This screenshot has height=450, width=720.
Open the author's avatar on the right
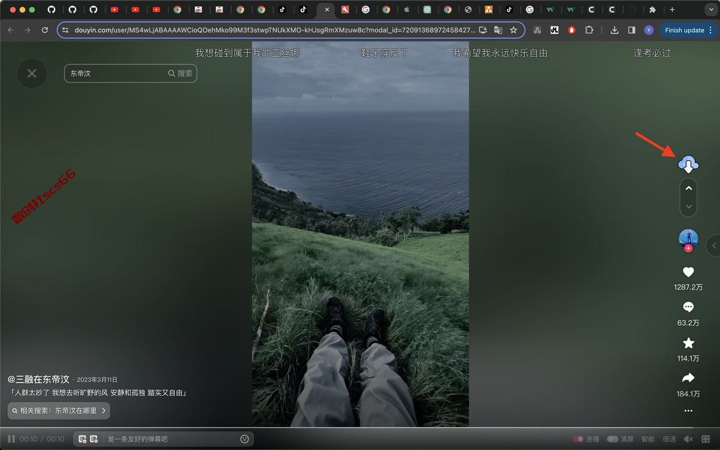tap(688, 239)
